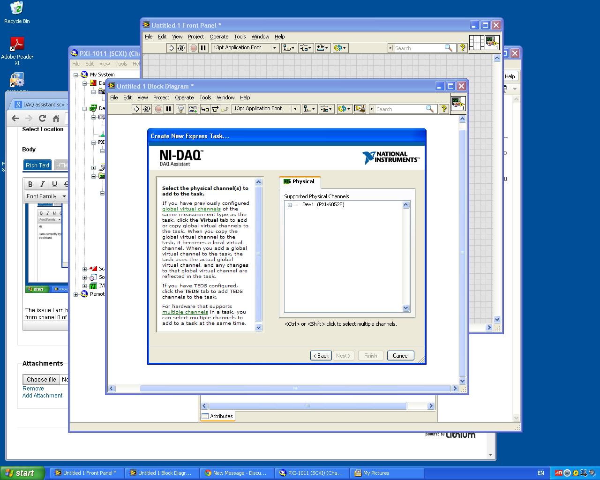Open Reorder dropdown in Front Panel toolbar
The width and height of the screenshot is (600, 480).
click(x=340, y=48)
